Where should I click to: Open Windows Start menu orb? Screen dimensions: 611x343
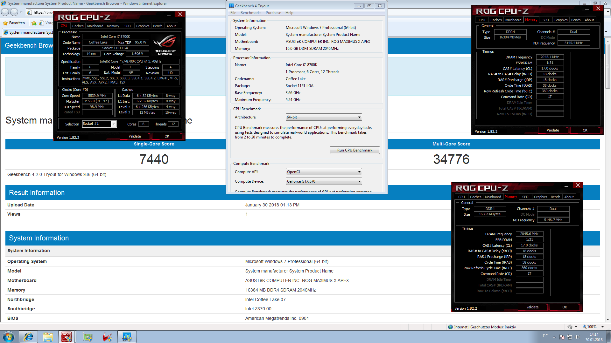click(9, 337)
